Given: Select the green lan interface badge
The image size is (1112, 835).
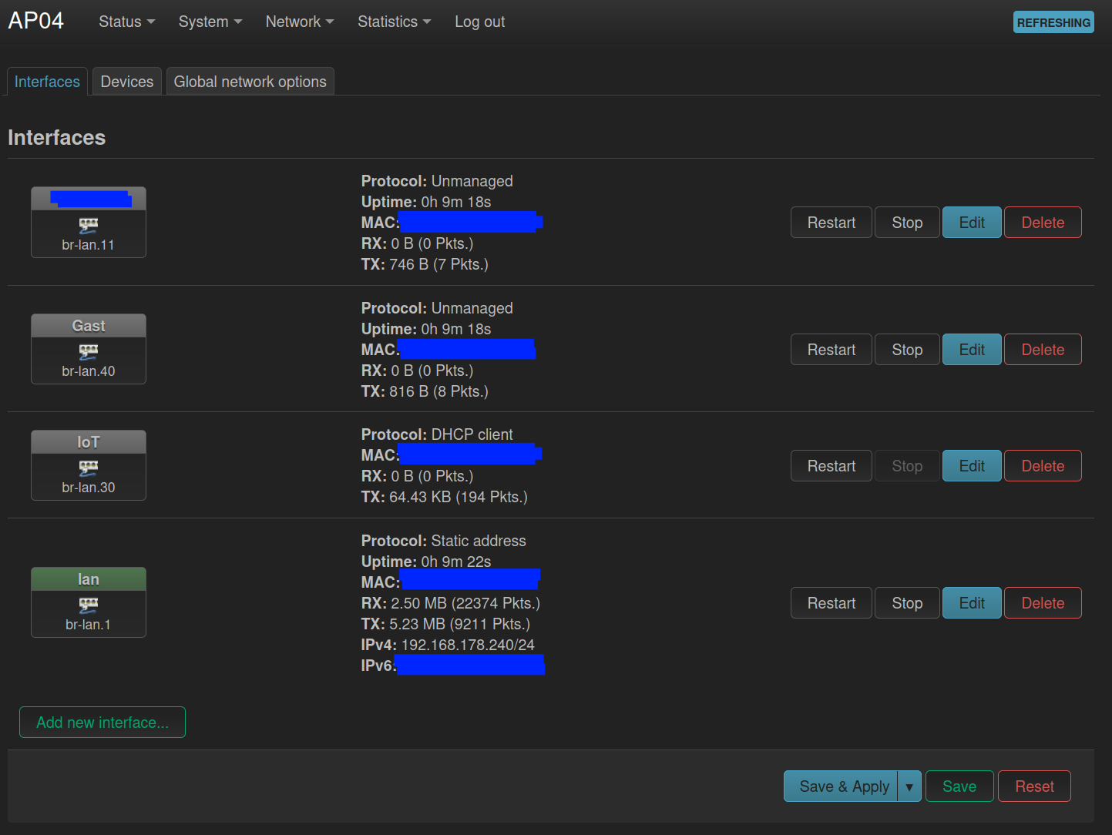Looking at the screenshot, I should click(89, 579).
